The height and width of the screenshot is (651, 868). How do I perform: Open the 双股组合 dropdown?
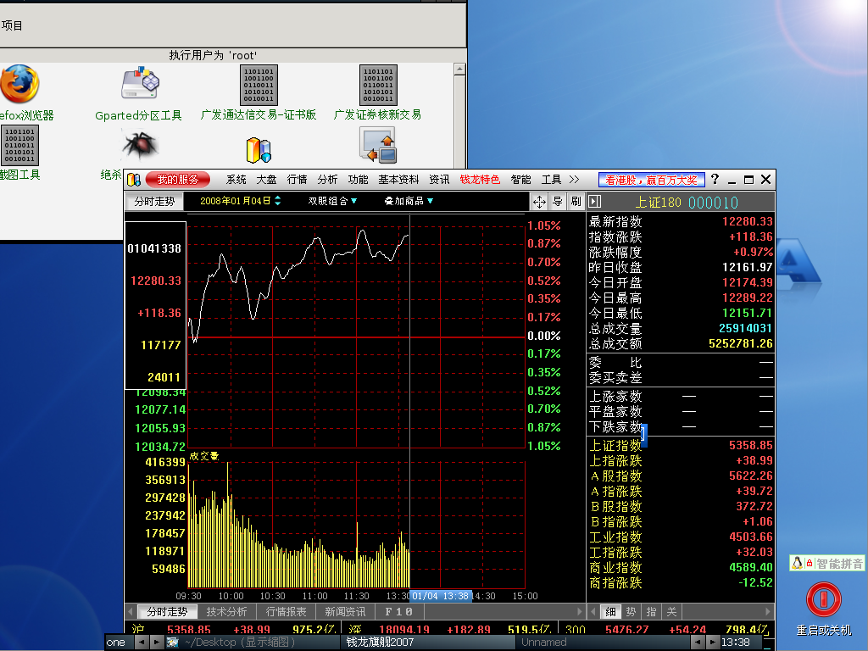point(332,201)
